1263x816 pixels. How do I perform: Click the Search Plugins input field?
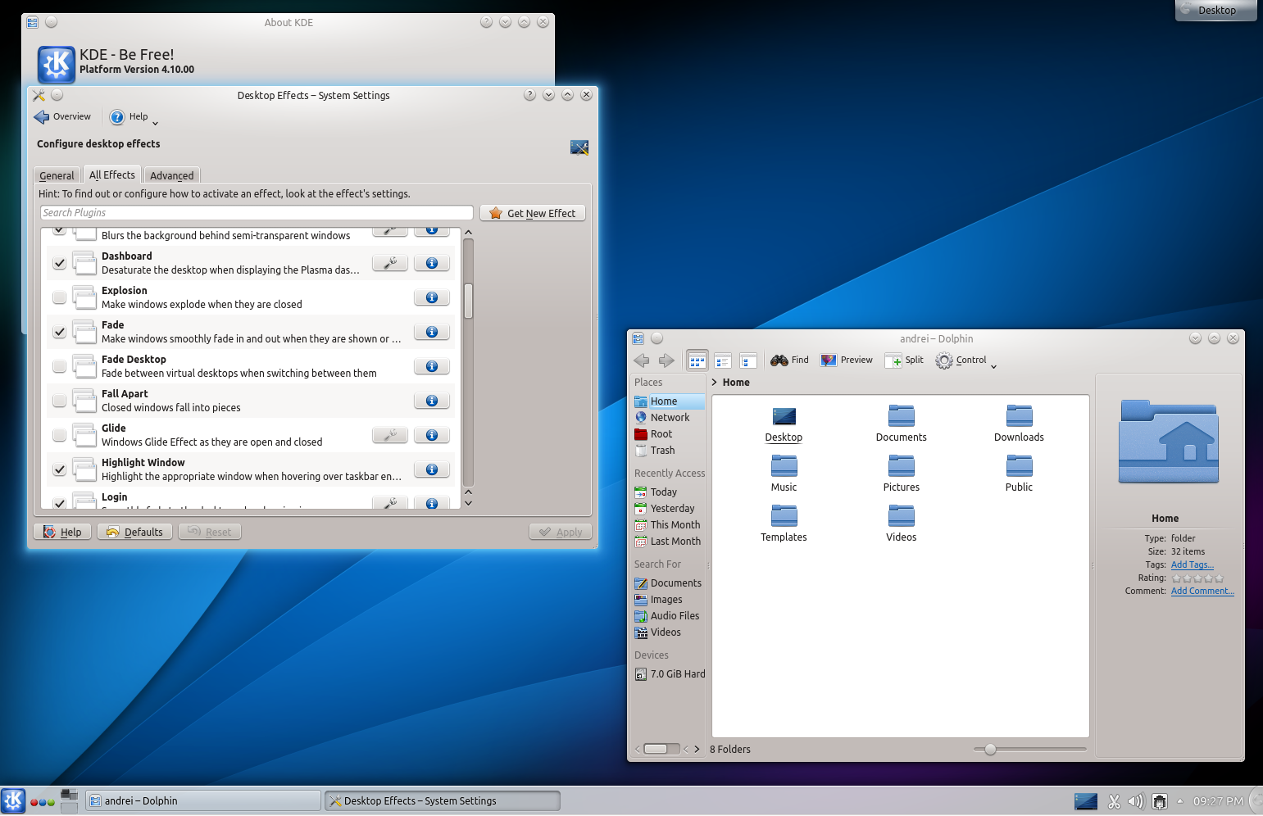(257, 213)
